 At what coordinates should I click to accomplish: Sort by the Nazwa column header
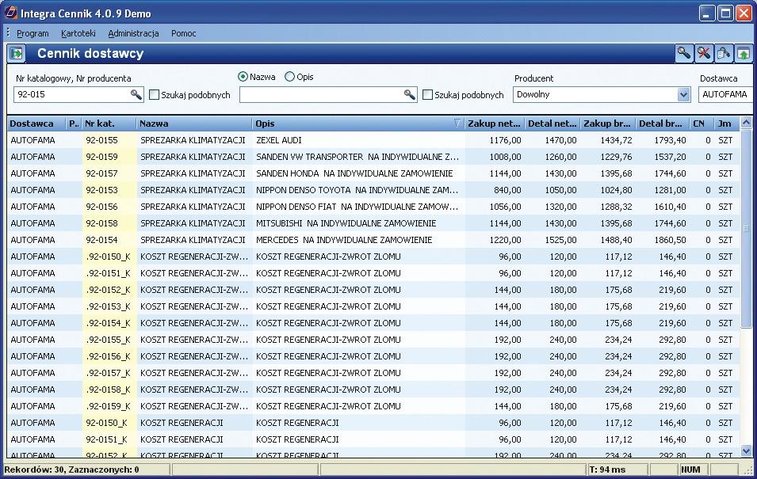pyautogui.click(x=194, y=124)
